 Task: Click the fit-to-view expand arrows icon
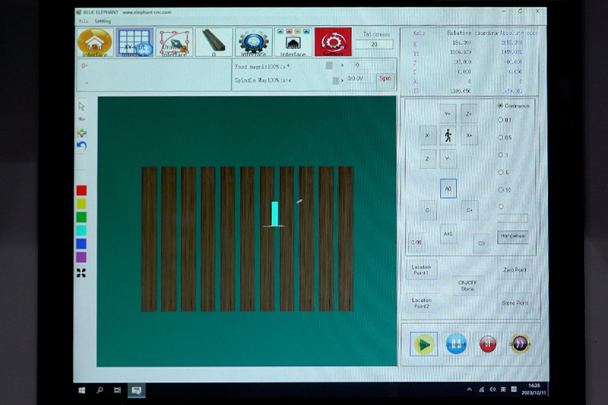pos(81,273)
